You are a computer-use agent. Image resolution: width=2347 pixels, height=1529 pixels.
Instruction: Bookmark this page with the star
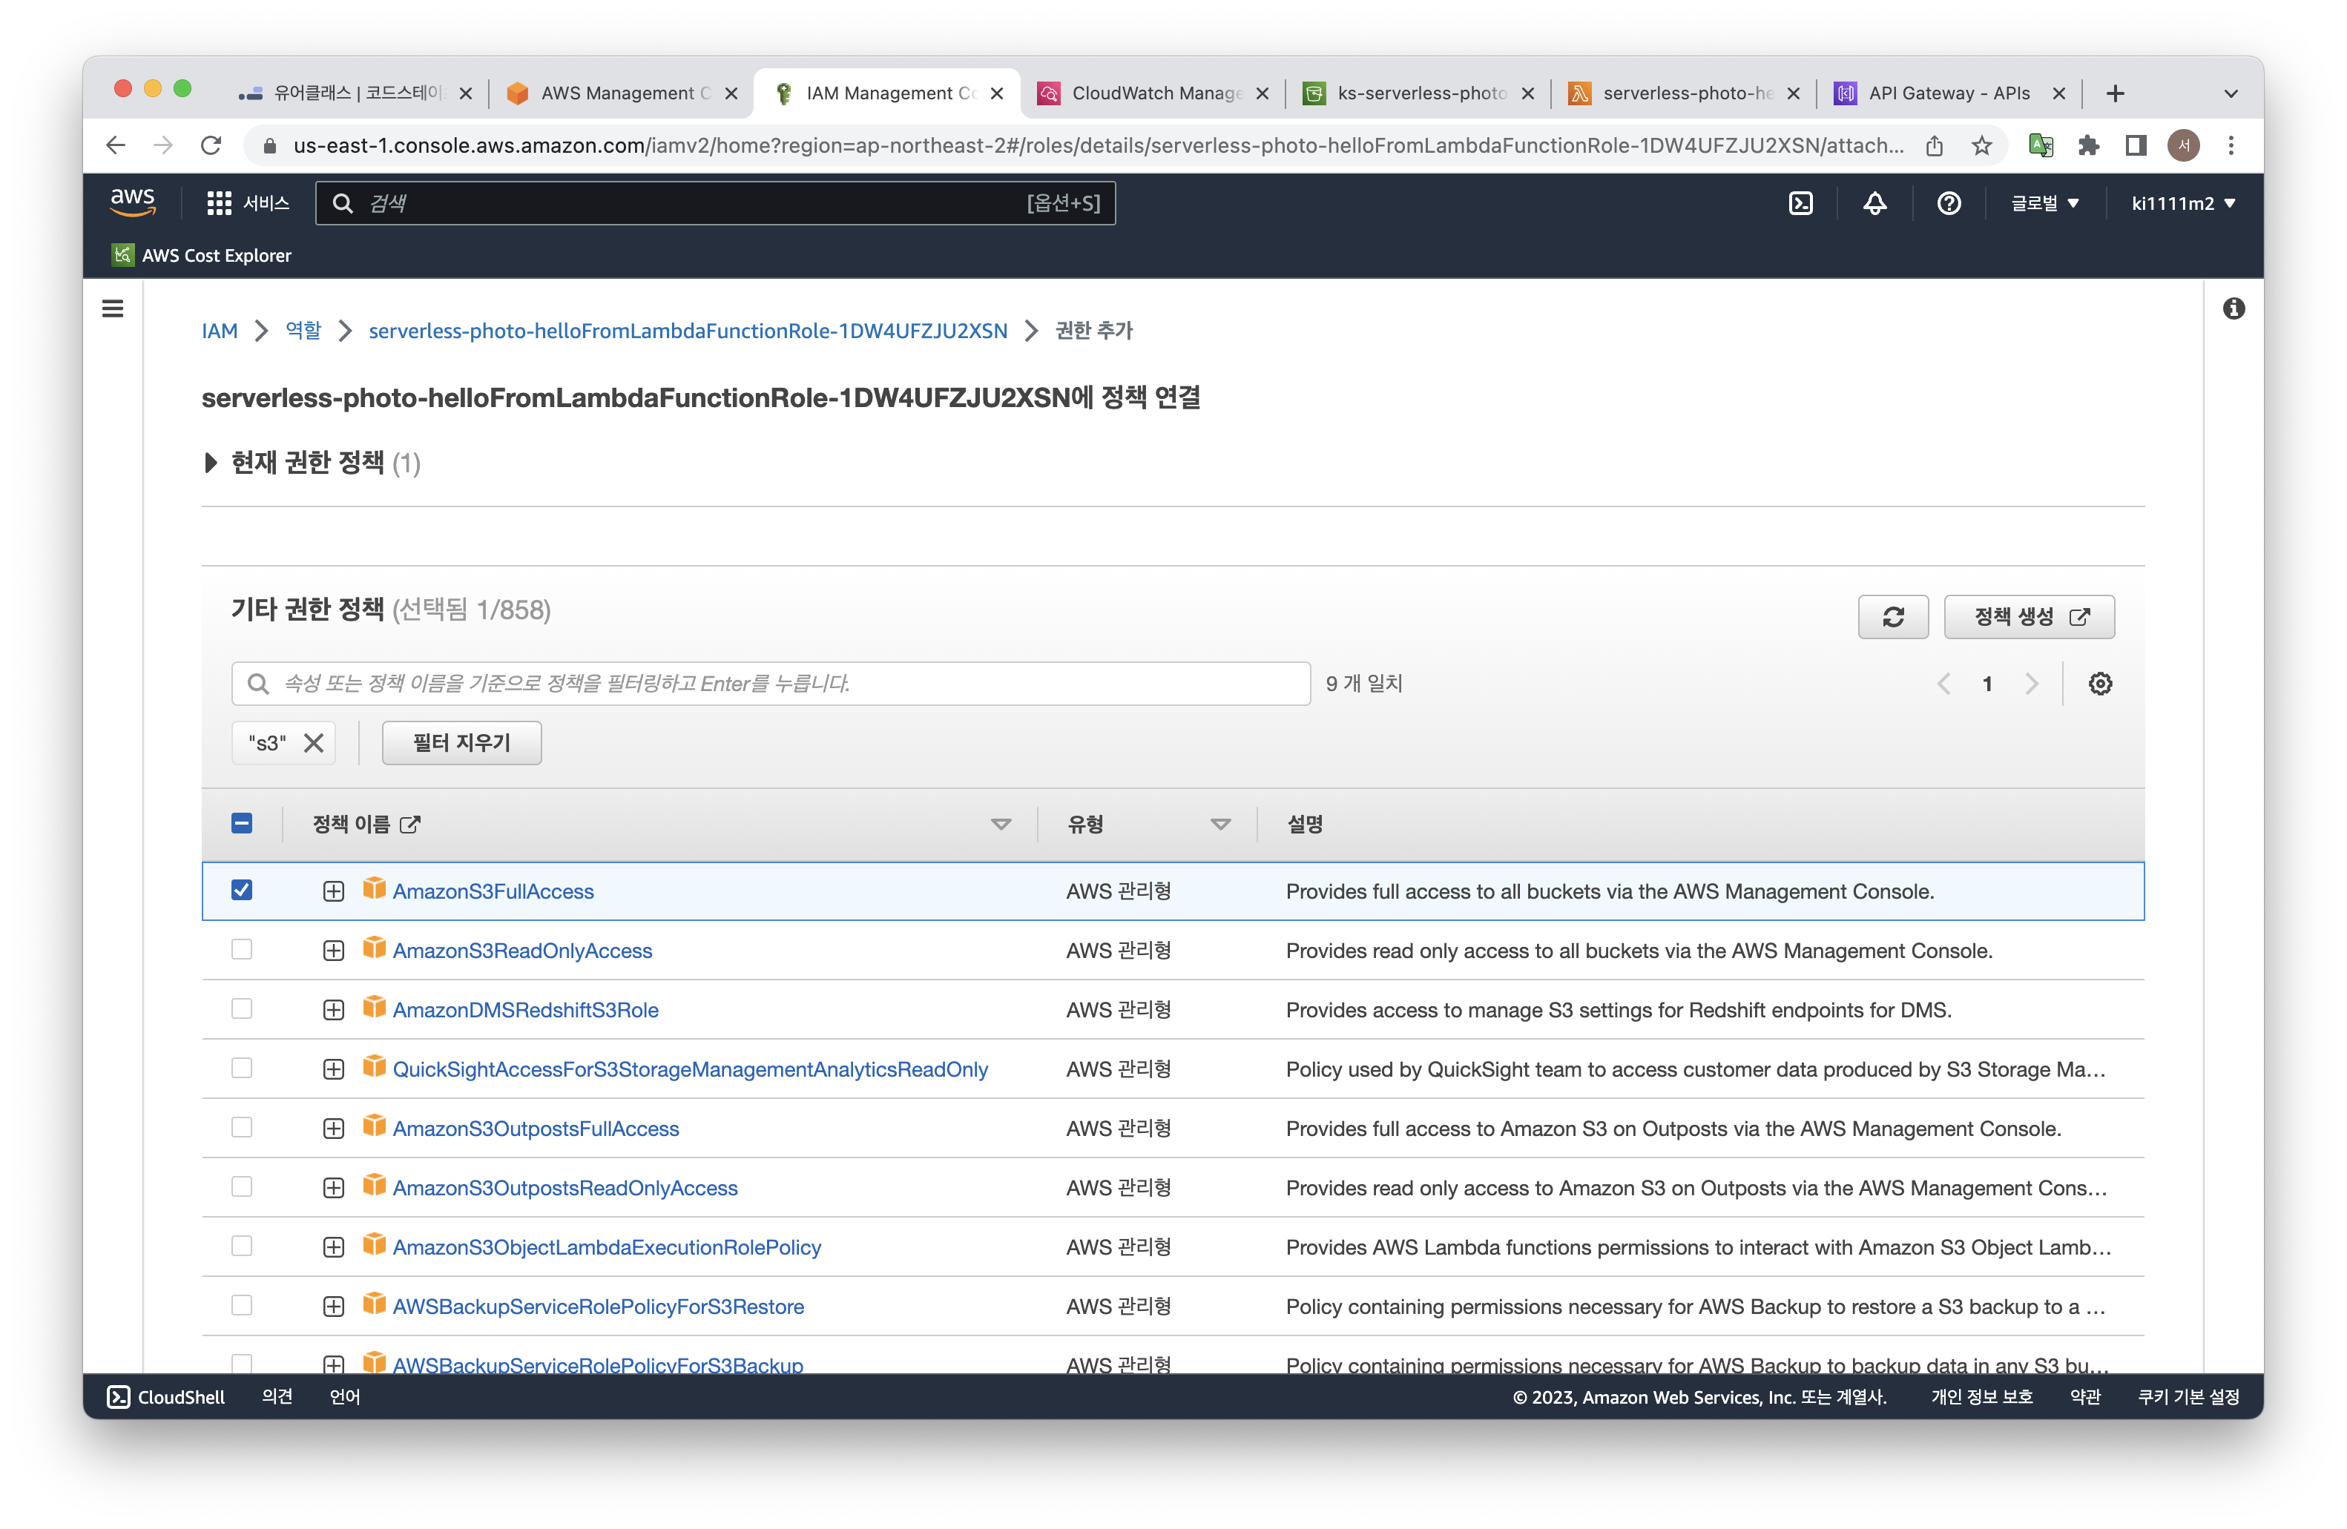(x=1981, y=146)
